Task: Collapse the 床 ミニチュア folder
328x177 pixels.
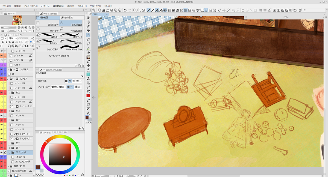Action: click(x=9, y=152)
